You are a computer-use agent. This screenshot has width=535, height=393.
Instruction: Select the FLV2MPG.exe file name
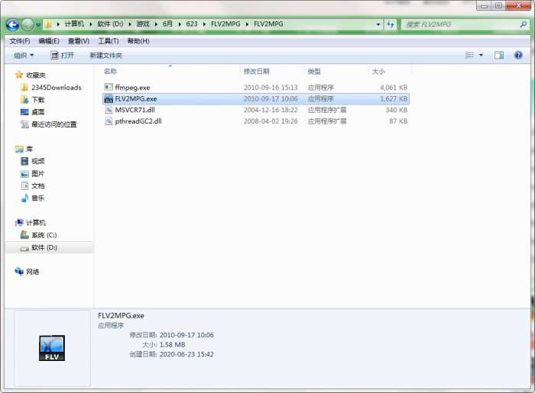pos(136,98)
